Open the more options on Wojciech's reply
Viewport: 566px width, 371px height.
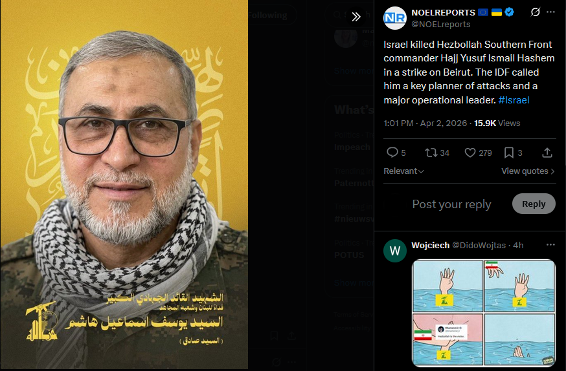click(x=550, y=245)
